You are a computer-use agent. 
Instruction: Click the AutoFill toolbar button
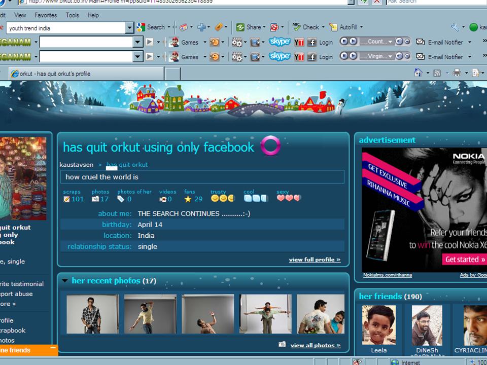click(x=343, y=27)
